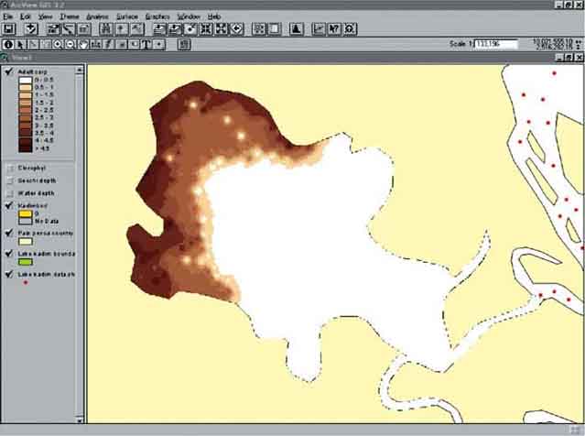
Task: Enable the Chlorophyl theme checkbox
Action: pos(8,168)
